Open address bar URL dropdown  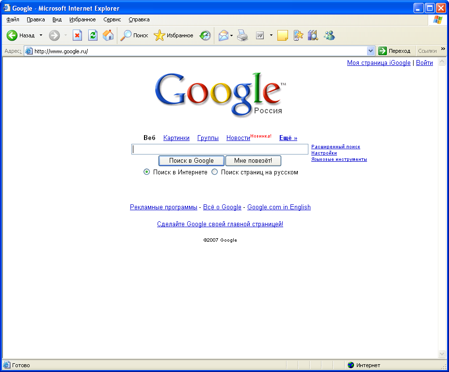click(370, 51)
